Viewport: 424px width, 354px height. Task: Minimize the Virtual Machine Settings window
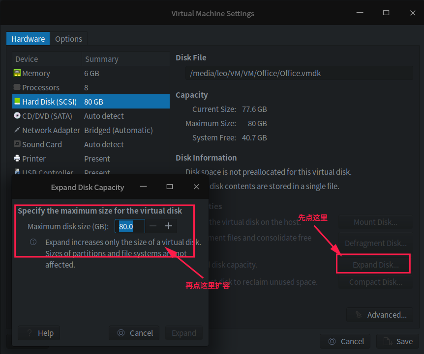[x=360, y=13]
